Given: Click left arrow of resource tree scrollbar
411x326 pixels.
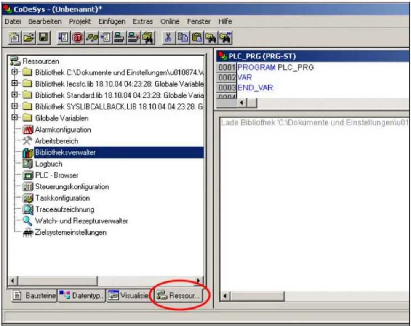Looking at the screenshot, I should coord(12,281).
